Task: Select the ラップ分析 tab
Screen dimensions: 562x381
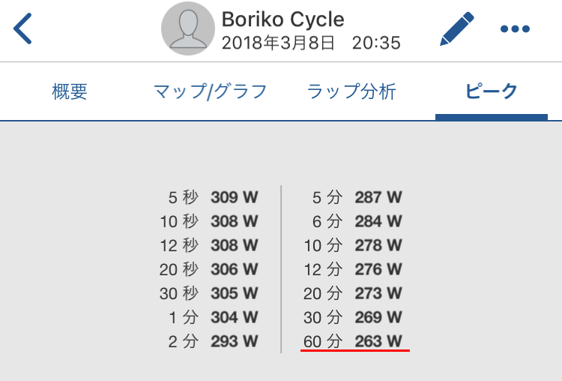Action: click(x=351, y=91)
